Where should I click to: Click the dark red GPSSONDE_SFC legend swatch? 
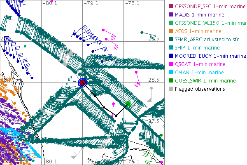(170, 7)
